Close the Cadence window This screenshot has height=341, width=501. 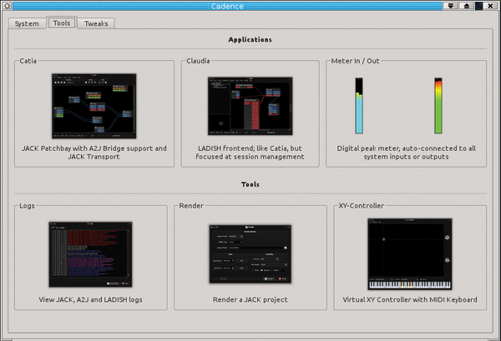point(490,6)
